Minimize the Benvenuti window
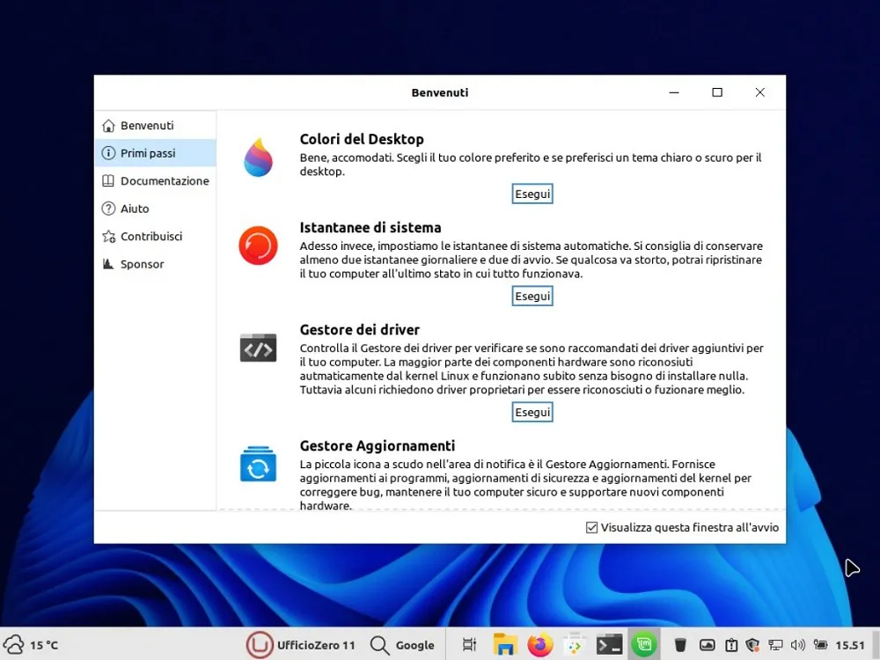This screenshot has width=880, height=660. click(674, 92)
